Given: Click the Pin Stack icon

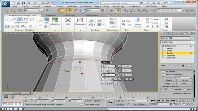Looking at the screenshot, I should tap(163, 66).
